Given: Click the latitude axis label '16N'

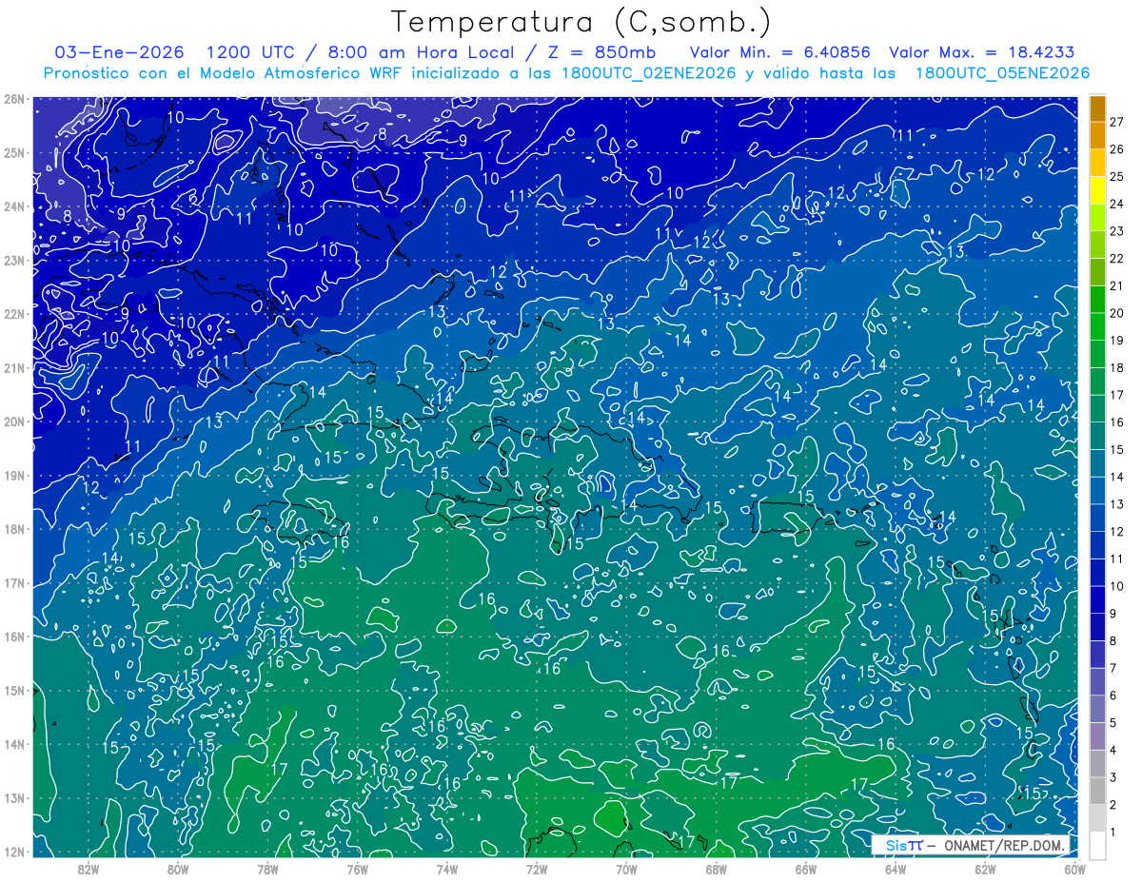Looking at the screenshot, I should (14, 637).
